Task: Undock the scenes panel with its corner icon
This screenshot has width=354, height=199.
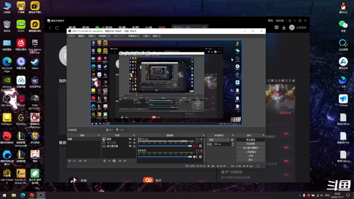Action: click(x=99, y=135)
